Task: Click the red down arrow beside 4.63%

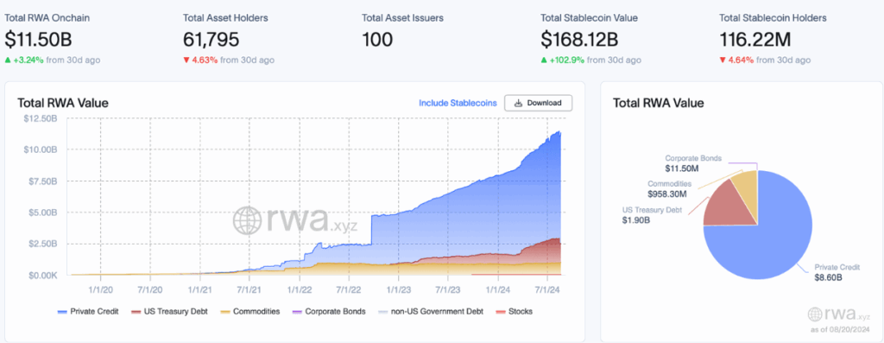Action: pos(186,60)
